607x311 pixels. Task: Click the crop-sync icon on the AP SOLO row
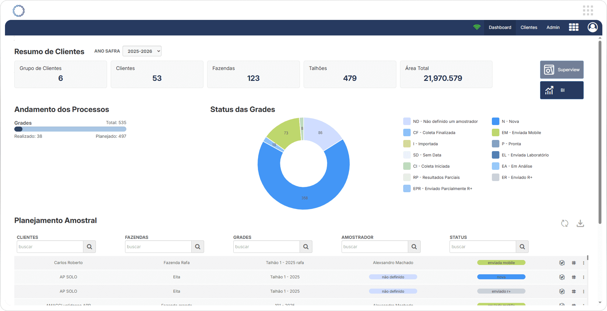click(562, 277)
